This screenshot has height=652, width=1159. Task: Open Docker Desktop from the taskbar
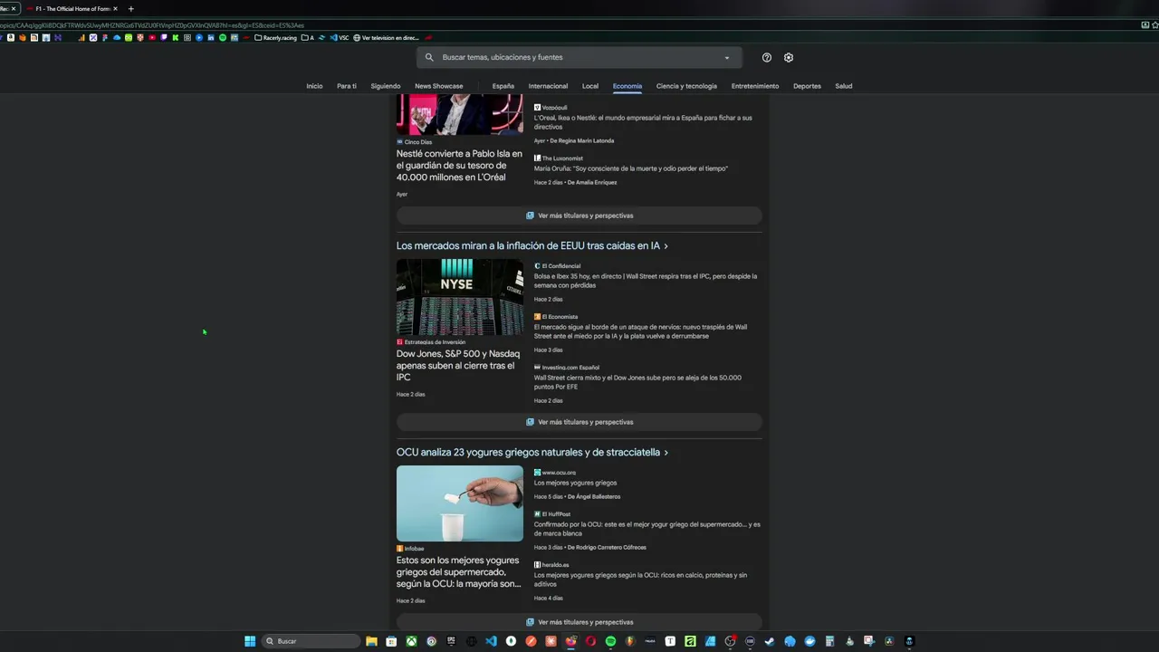pos(810,641)
